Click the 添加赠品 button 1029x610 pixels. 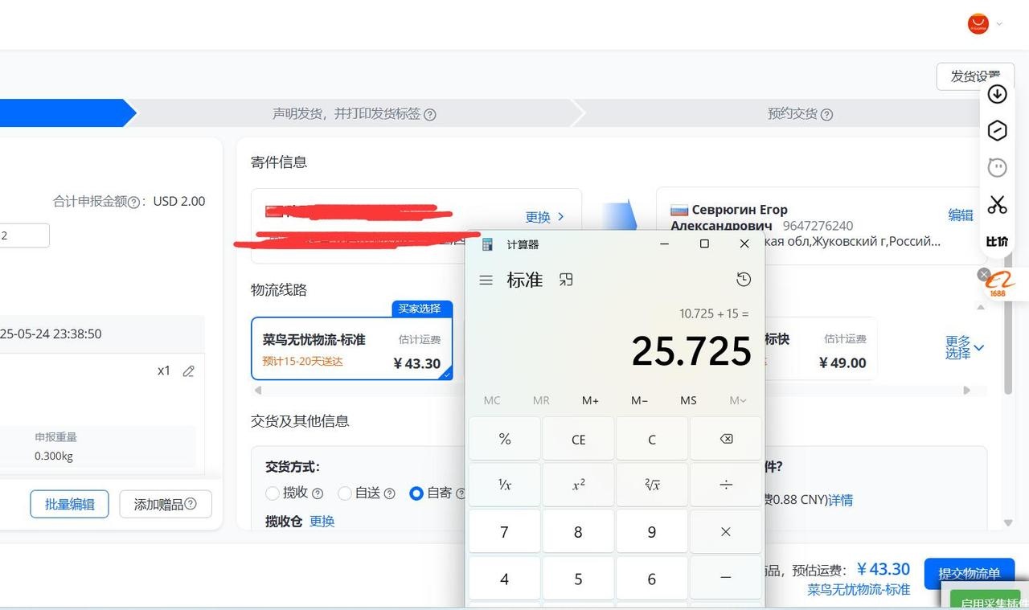(x=166, y=504)
